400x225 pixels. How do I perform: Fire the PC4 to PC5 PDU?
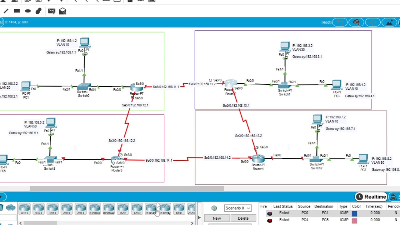[269, 220]
